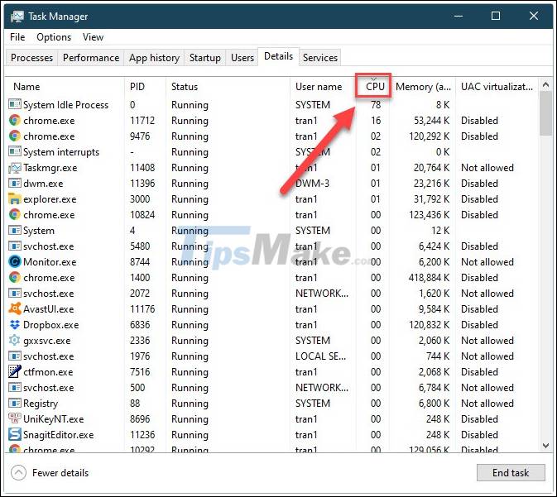Sort by the User name column header
Viewport: 557px width, 497px height.
323,87
